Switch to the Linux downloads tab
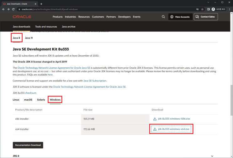Image resolution: width=233 pixels, height=158 pixels. coord(16,100)
